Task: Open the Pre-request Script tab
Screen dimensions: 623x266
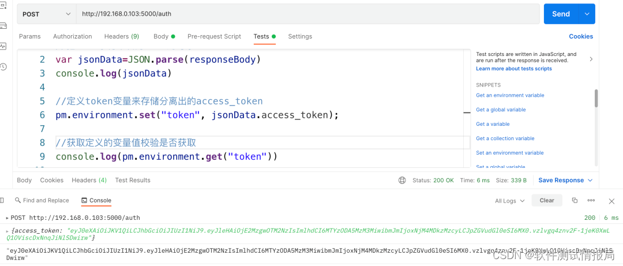Action: click(x=214, y=36)
